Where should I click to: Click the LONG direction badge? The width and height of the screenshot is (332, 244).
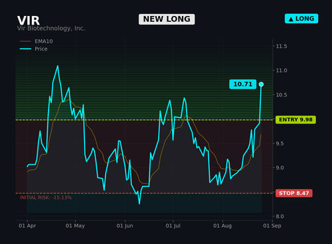click(301, 19)
